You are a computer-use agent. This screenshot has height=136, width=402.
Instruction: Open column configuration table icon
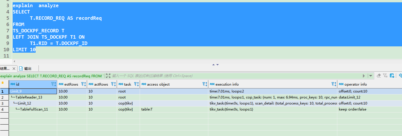392,76
